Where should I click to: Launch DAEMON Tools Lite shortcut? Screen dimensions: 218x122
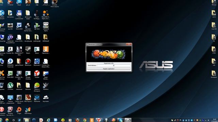(10, 63)
